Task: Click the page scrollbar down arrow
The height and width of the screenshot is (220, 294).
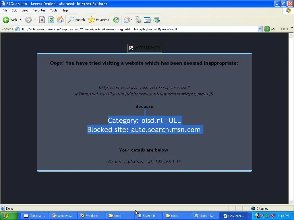Action: point(291,202)
